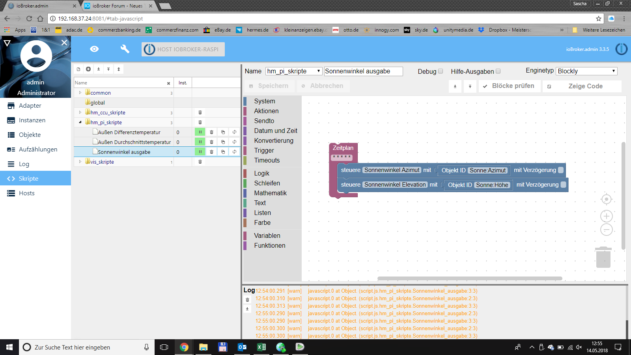Copy the Außen Durchschnittstemperatur script
631x355 pixels.
coord(223,142)
